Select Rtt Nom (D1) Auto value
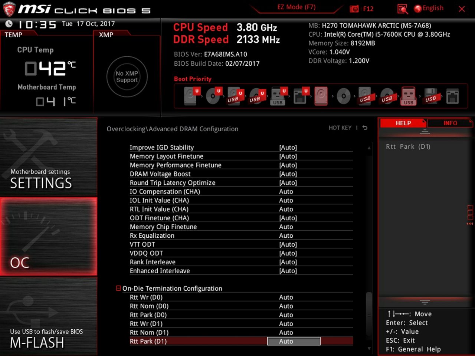The width and height of the screenshot is (475, 356). (286, 333)
